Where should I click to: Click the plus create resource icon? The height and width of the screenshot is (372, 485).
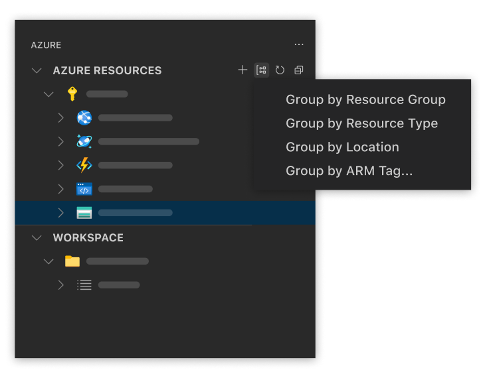click(242, 70)
